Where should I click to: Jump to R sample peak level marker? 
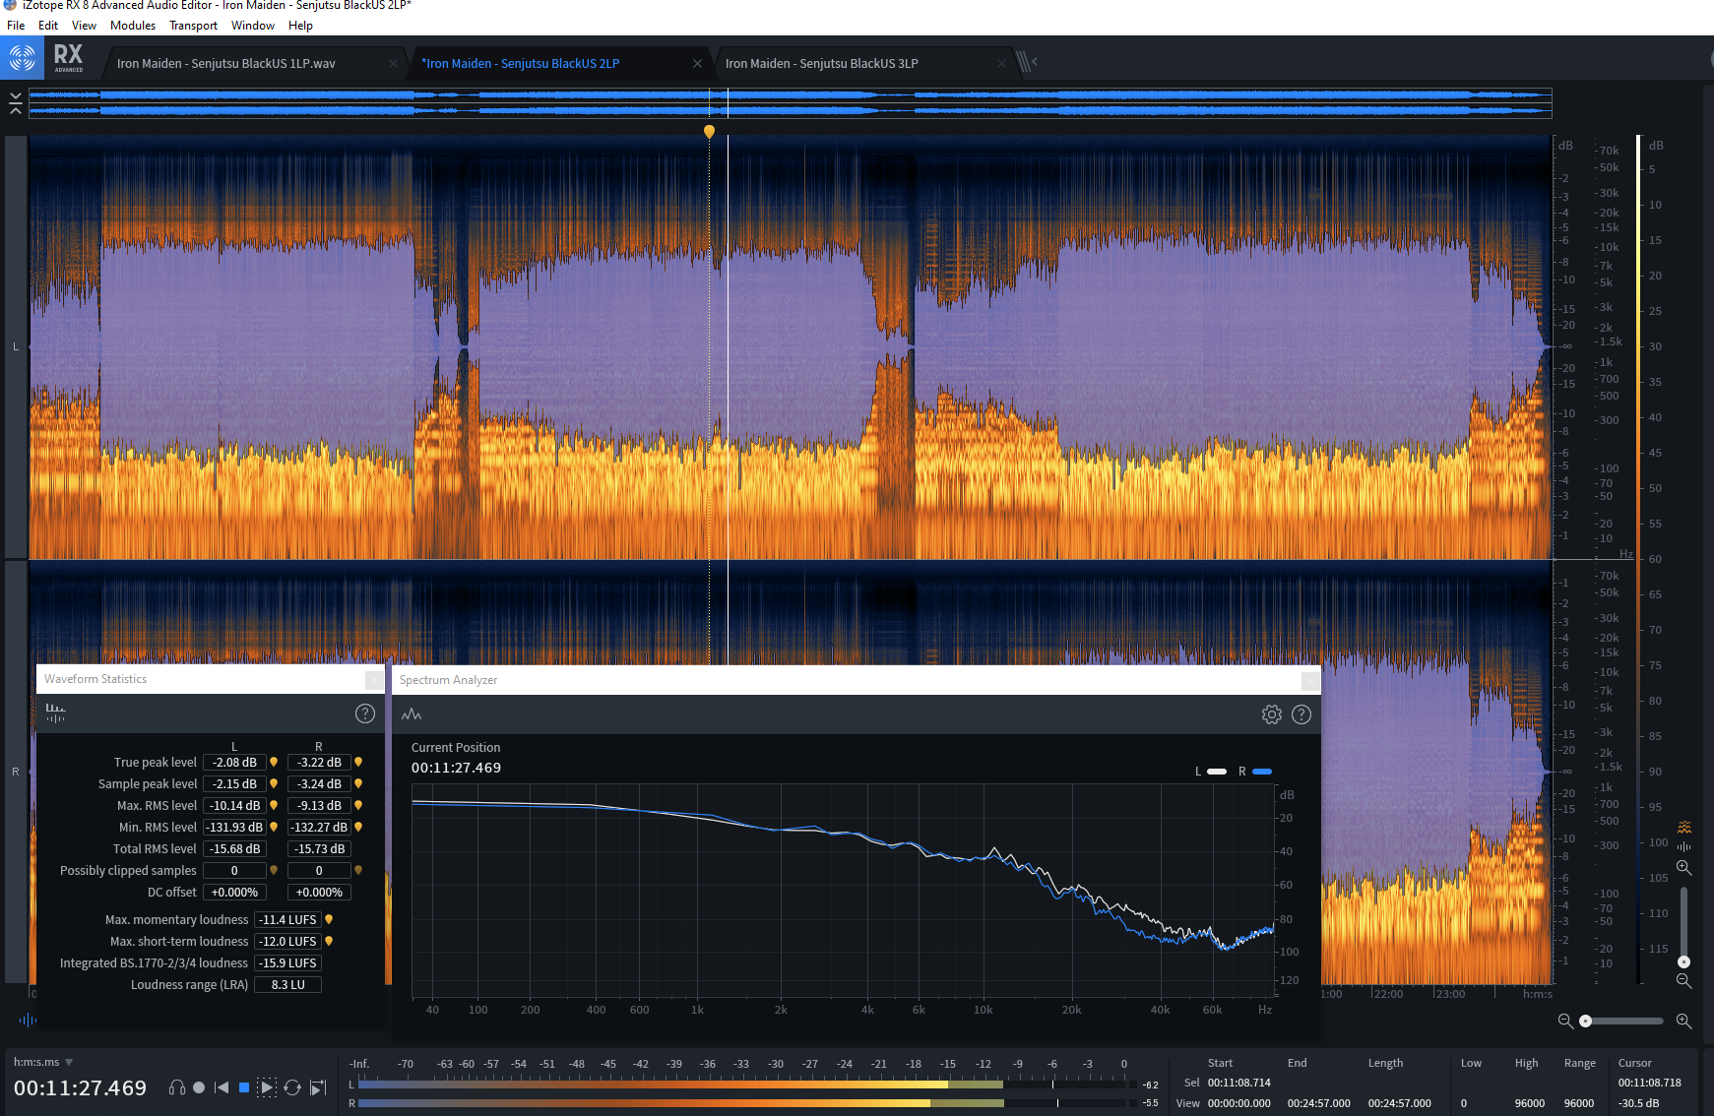[358, 783]
